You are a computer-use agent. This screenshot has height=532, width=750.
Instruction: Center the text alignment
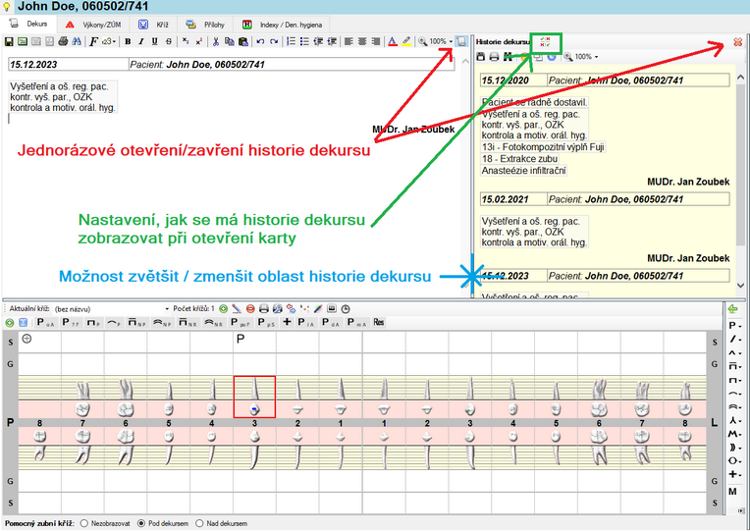point(362,41)
